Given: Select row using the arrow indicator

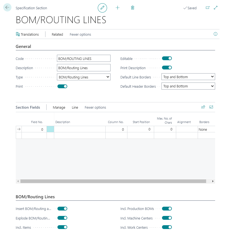Looking at the screenshot, I should [19, 129].
